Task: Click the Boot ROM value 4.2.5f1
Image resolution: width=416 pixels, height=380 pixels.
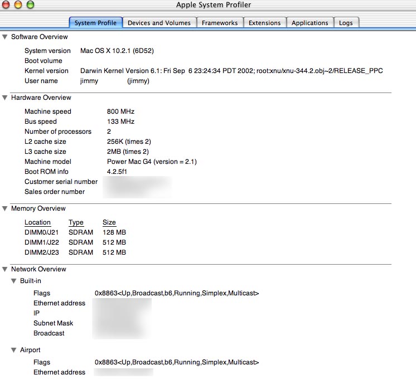Action: 117,172
